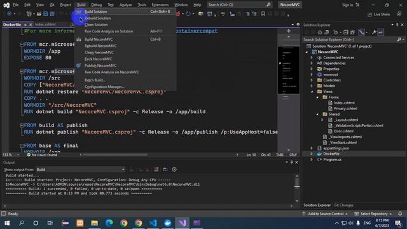Click clock timestamp icon in Output toolbar

[x=174, y=169]
